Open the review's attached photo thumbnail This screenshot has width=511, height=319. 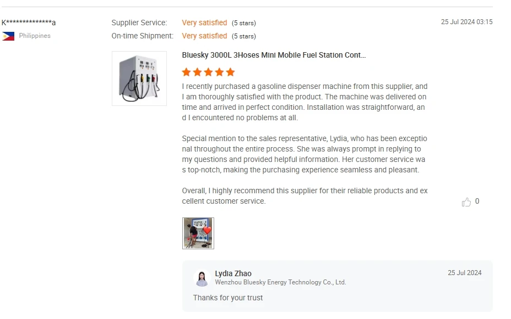[198, 233]
